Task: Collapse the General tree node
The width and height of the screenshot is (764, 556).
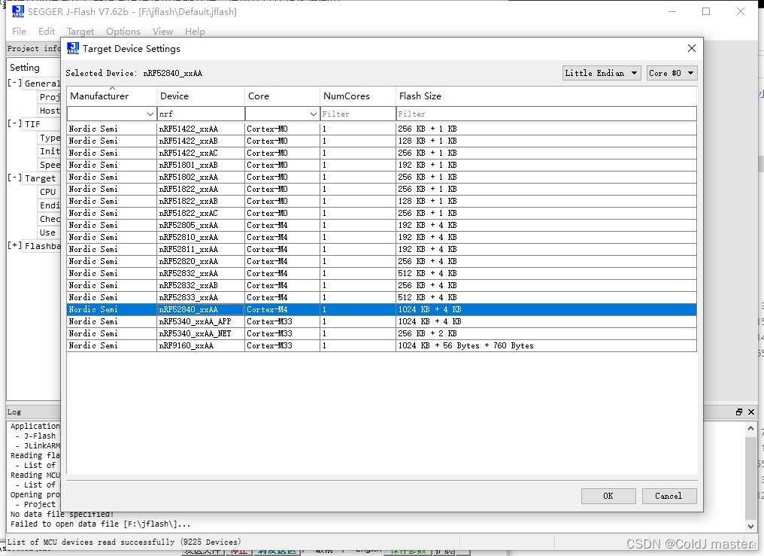Action: tap(14, 83)
